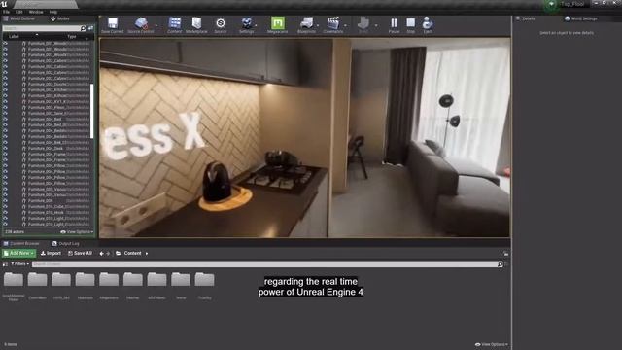Sort outliner by the Label column
The width and height of the screenshot is (622, 350).
tap(14, 37)
